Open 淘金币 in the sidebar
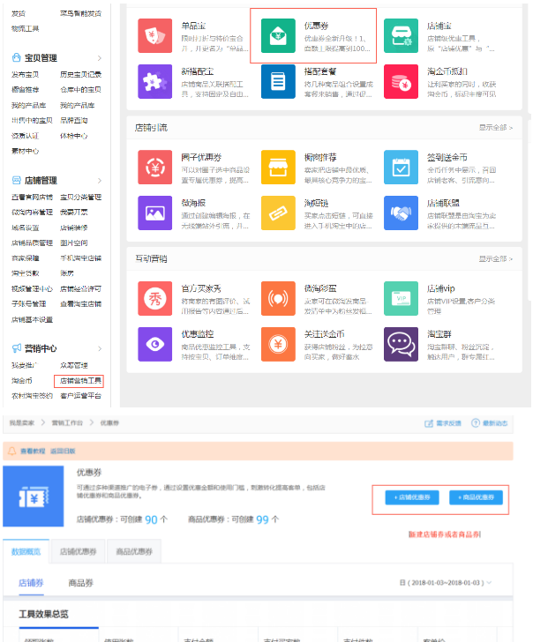 pyautogui.click(x=22, y=381)
